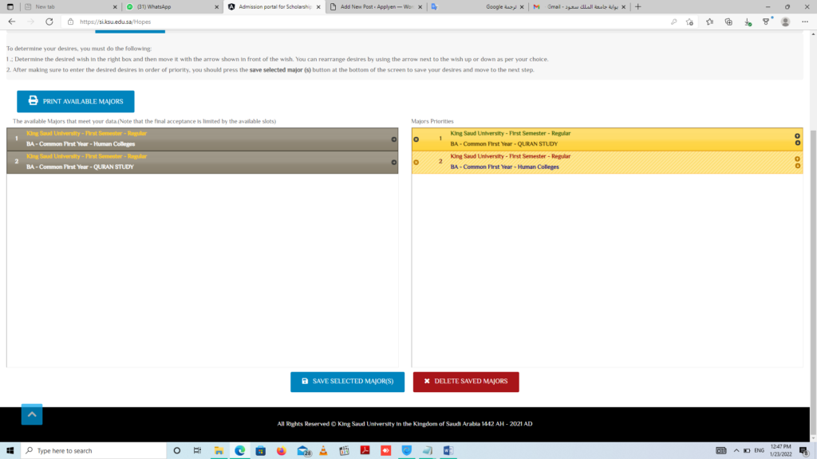Launch VLC media player from taskbar
The height and width of the screenshot is (459, 817).
pyautogui.click(x=324, y=451)
